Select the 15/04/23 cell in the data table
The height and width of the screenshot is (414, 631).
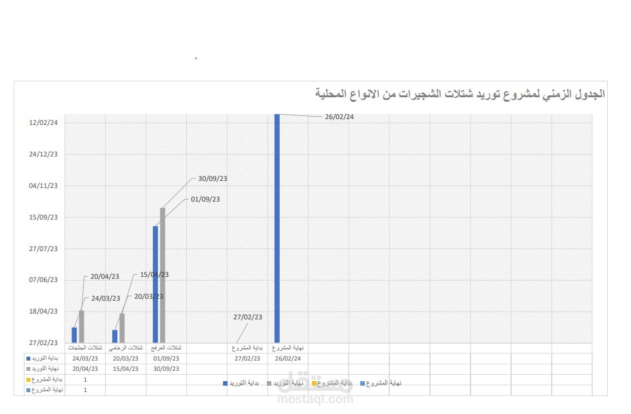click(126, 369)
